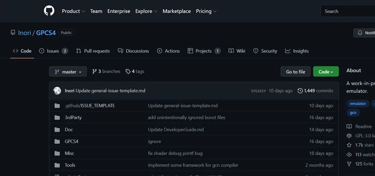
Task: Open commit hash 5f6265f
Action: coord(258,91)
